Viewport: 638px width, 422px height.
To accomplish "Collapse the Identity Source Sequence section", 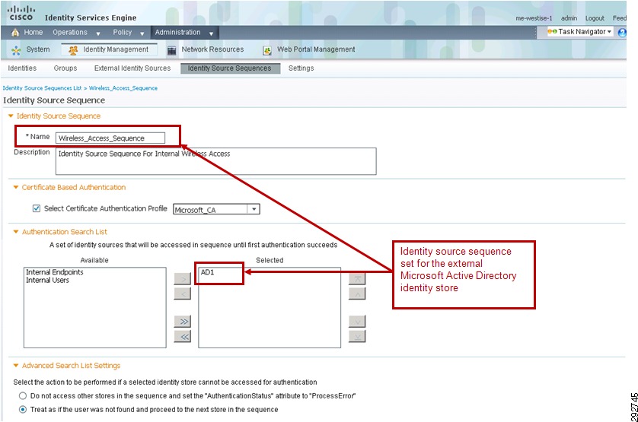I will coord(11,116).
